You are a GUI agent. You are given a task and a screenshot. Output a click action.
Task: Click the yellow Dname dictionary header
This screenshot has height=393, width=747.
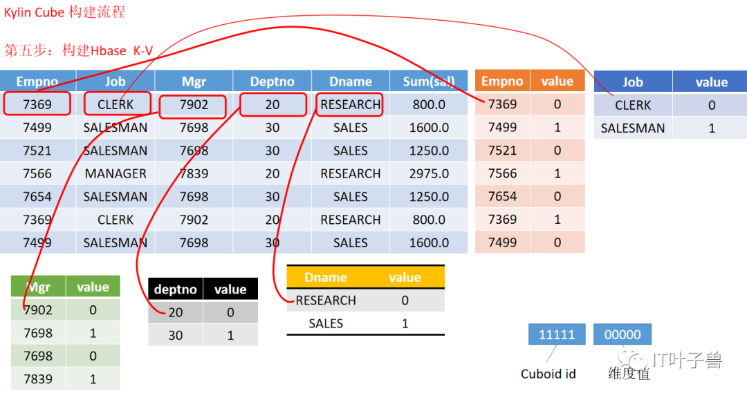coord(326,278)
